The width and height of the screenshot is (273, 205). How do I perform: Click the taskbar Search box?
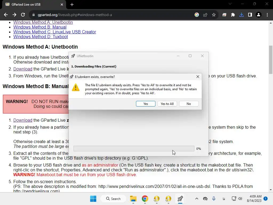point(113,199)
